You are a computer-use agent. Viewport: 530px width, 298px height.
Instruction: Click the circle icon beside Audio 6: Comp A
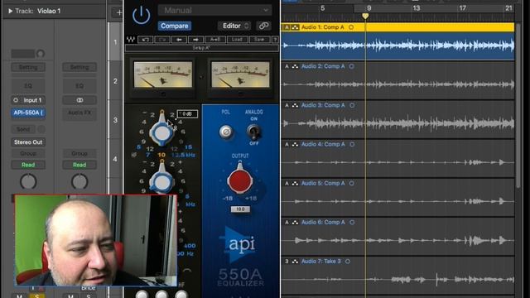tap(352, 223)
